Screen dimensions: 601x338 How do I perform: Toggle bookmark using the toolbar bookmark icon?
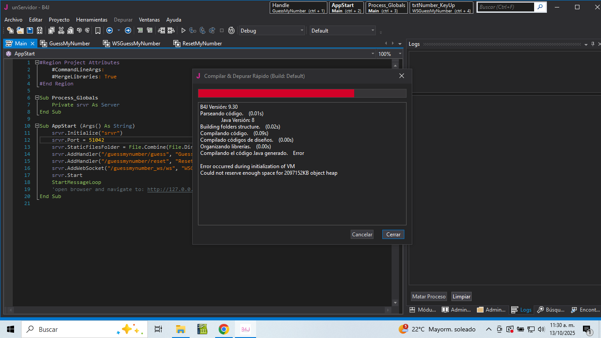[98, 30]
